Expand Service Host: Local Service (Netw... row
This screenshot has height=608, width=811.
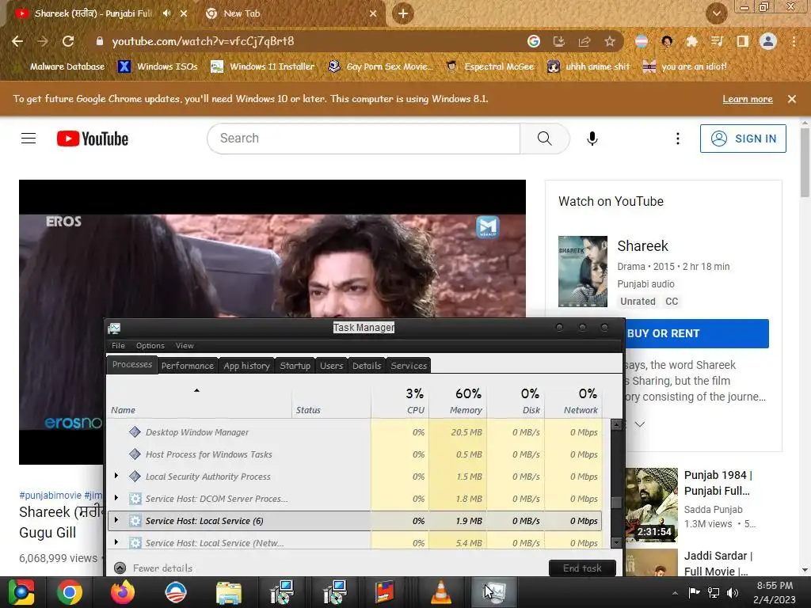coord(116,542)
